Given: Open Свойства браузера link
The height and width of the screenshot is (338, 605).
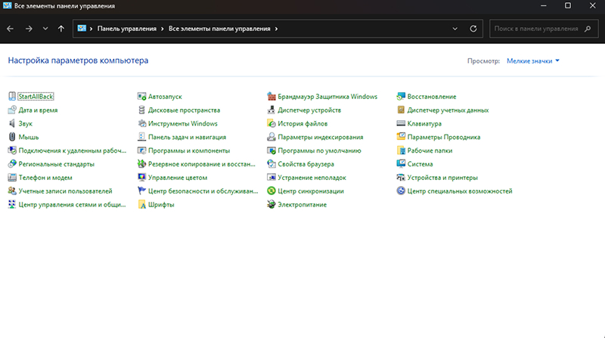Looking at the screenshot, I should click(x=306, y=164).
